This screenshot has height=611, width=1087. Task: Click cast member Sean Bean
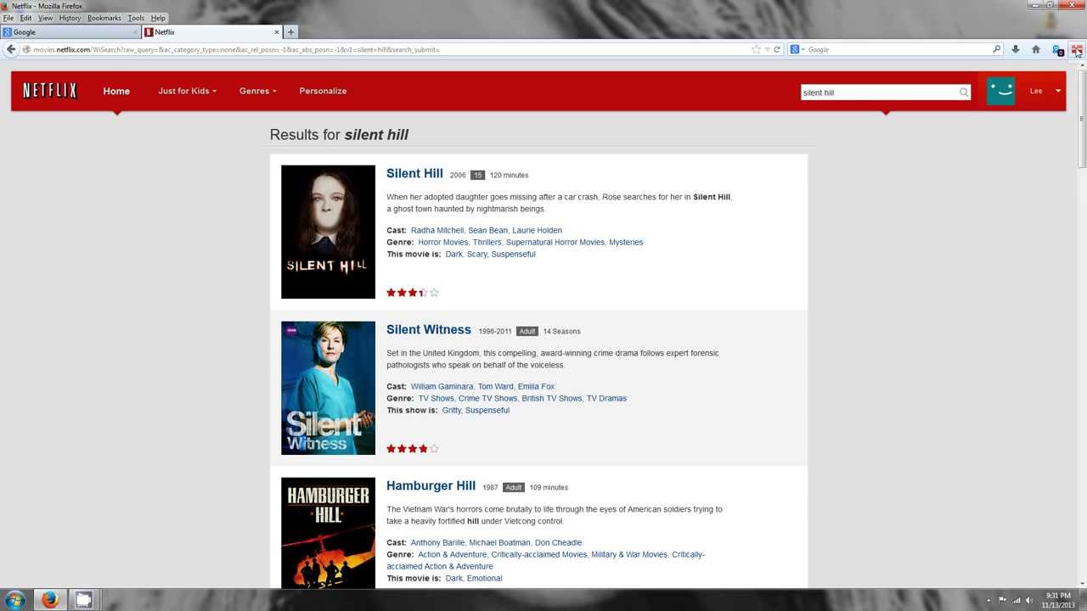coord(487,230)
